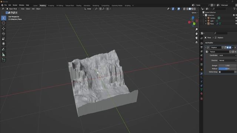Switch orthographic/perspective grid icon
237x133 pixels.
197,42
